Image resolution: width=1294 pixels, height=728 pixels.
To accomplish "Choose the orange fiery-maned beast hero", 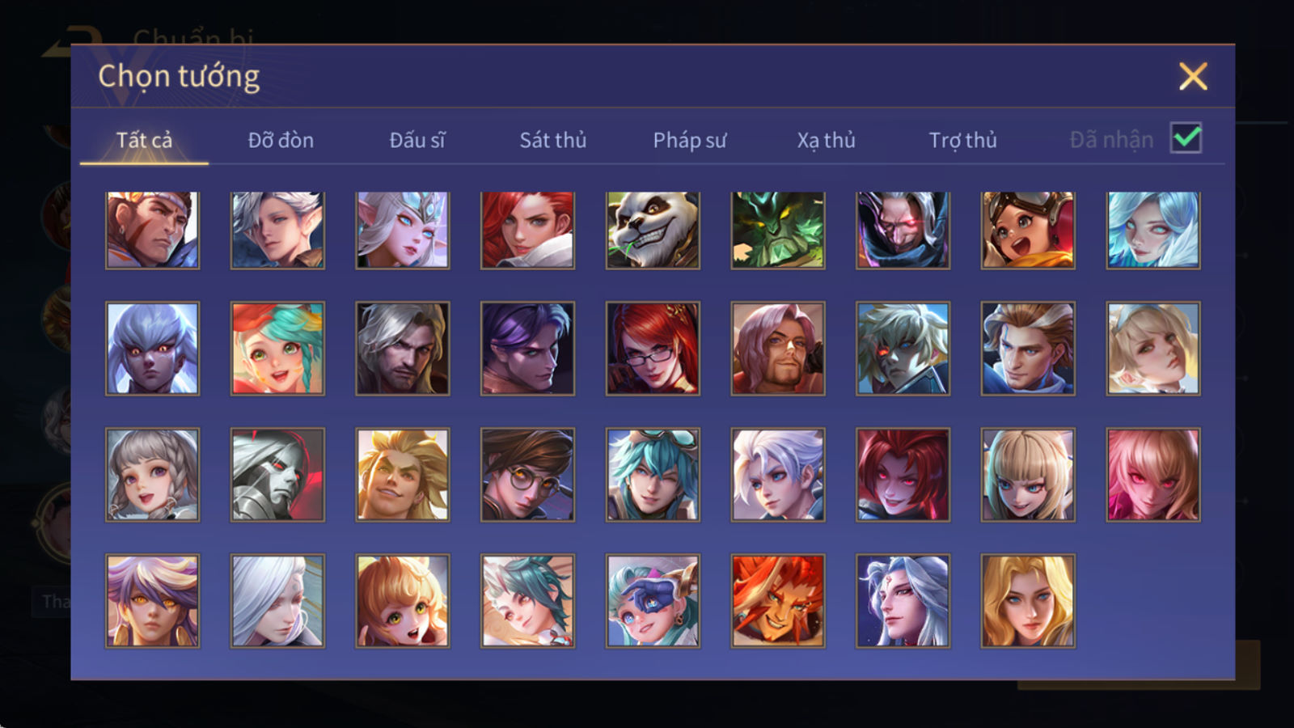I will pos(778,601).
